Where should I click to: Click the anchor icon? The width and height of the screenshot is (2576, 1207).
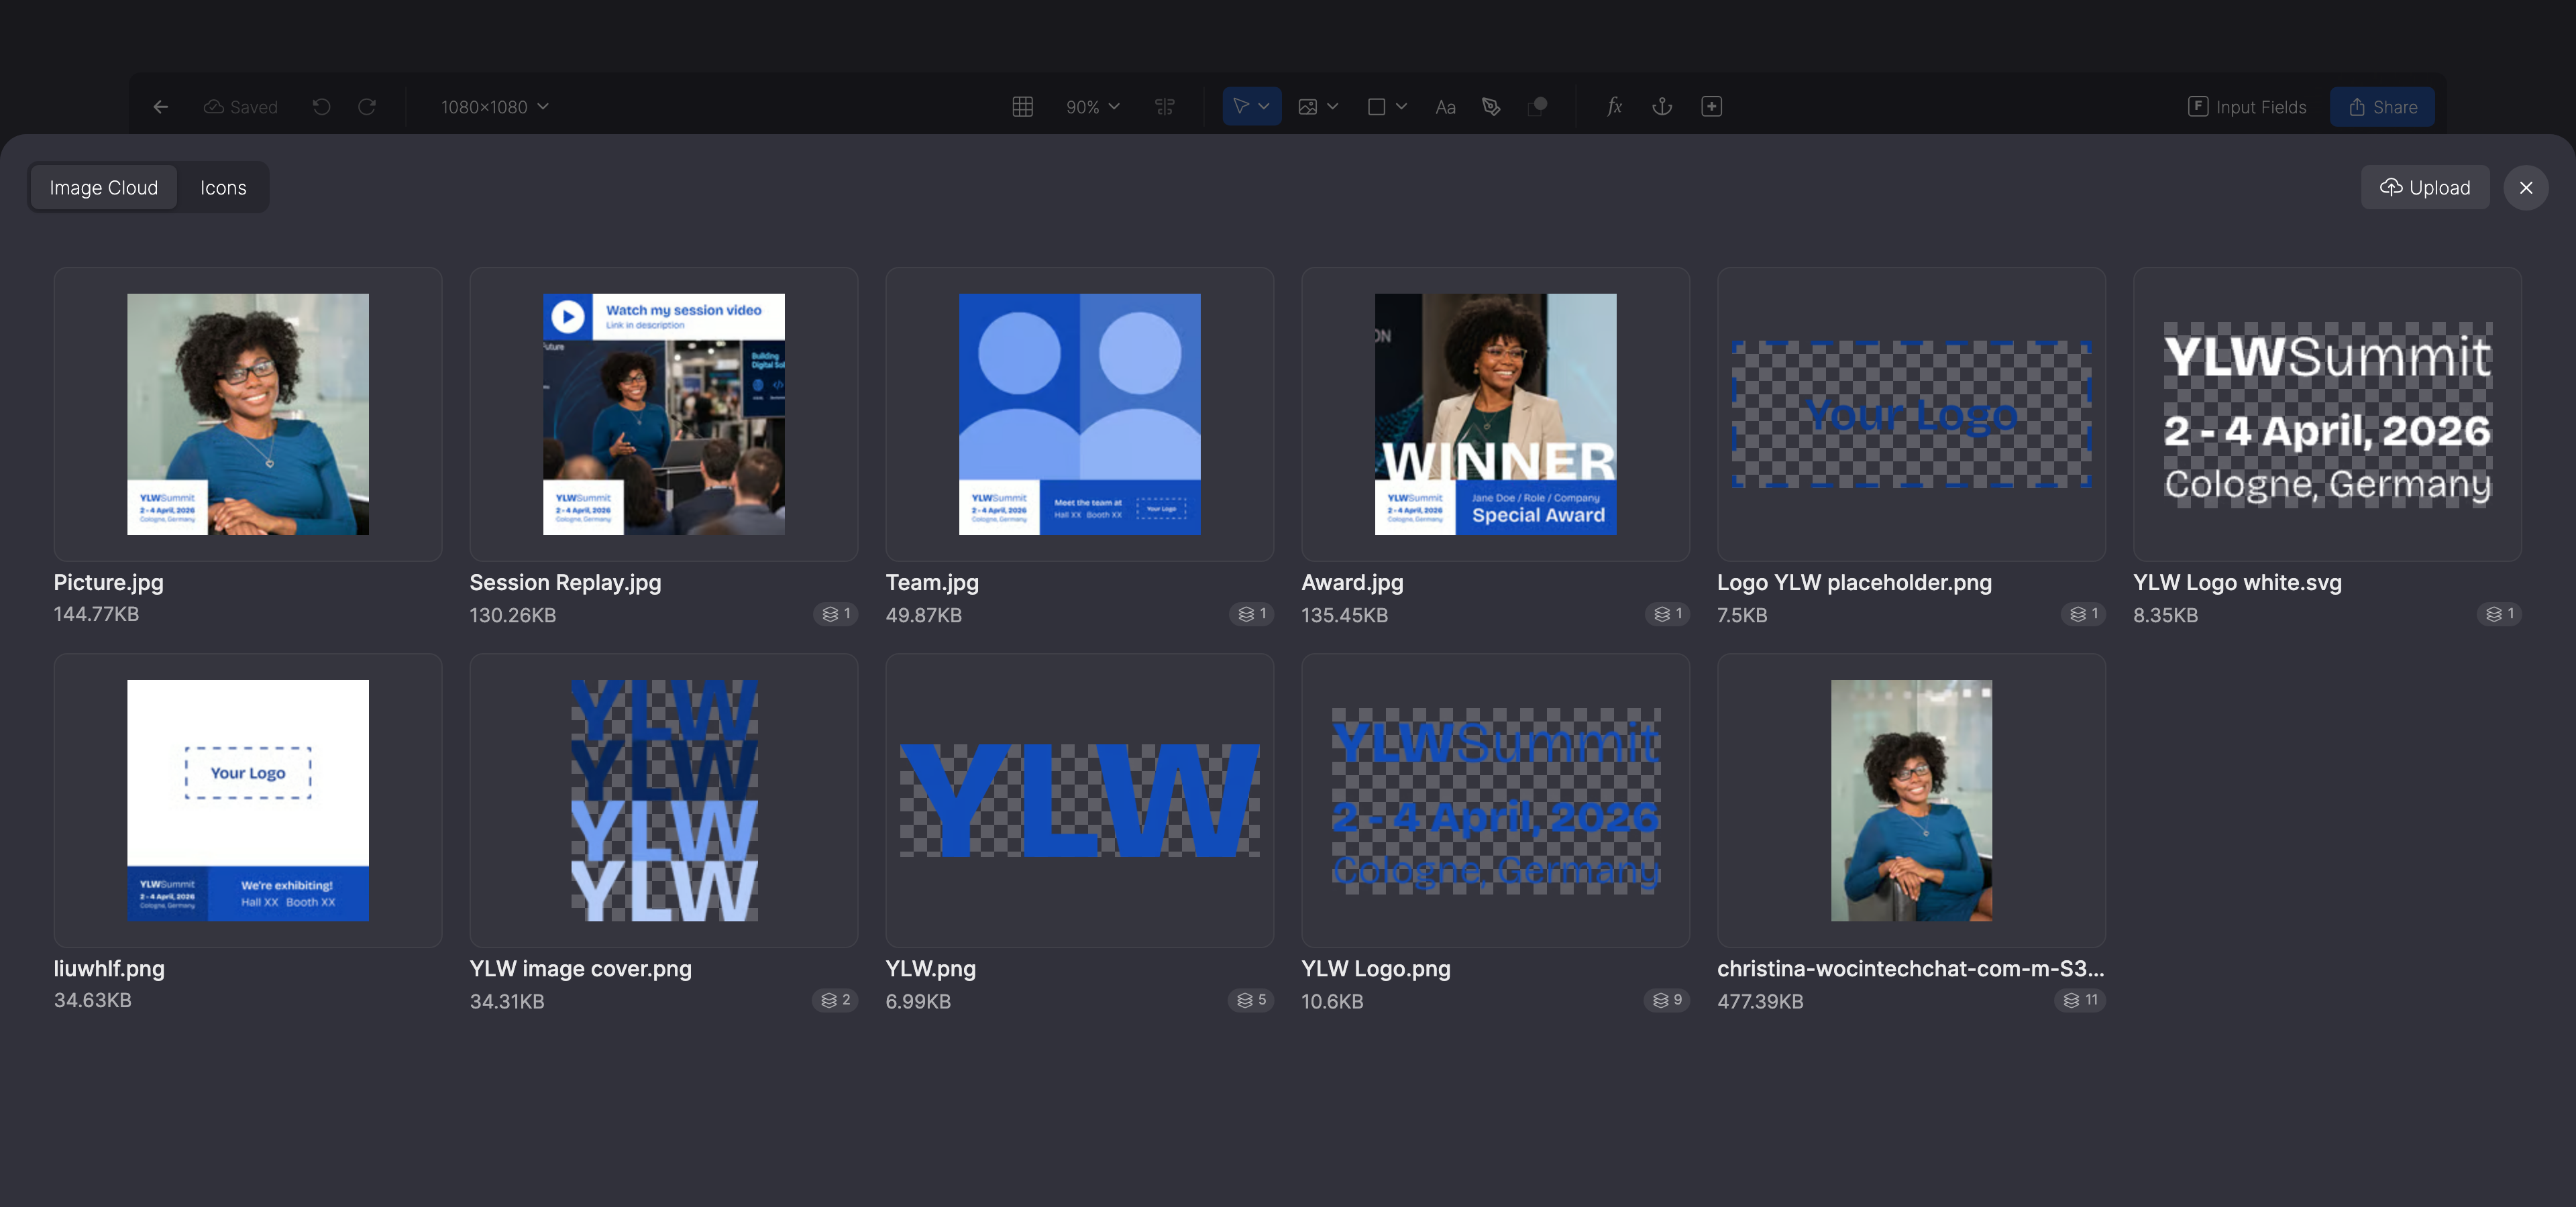point(1662,107)
